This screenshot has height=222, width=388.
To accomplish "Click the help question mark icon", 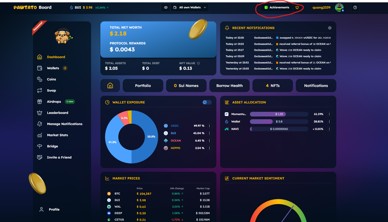I will point(355,8).
